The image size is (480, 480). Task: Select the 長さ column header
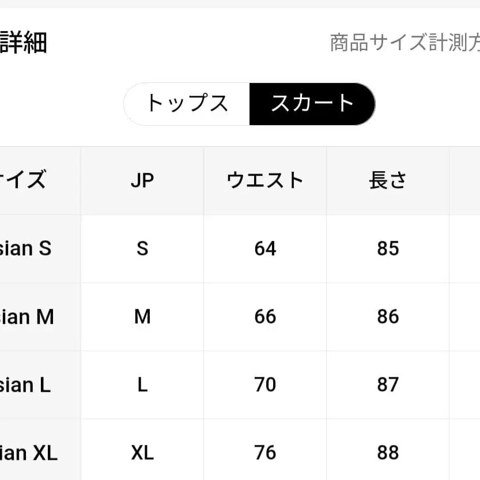[x=388, y=180]
